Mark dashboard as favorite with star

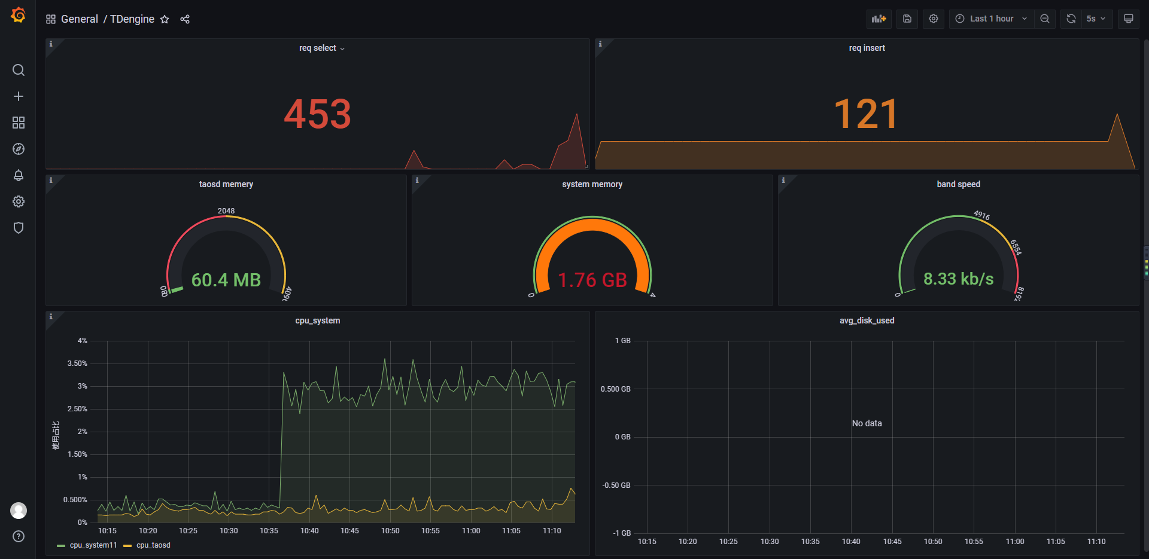click(x=165, y=19)
